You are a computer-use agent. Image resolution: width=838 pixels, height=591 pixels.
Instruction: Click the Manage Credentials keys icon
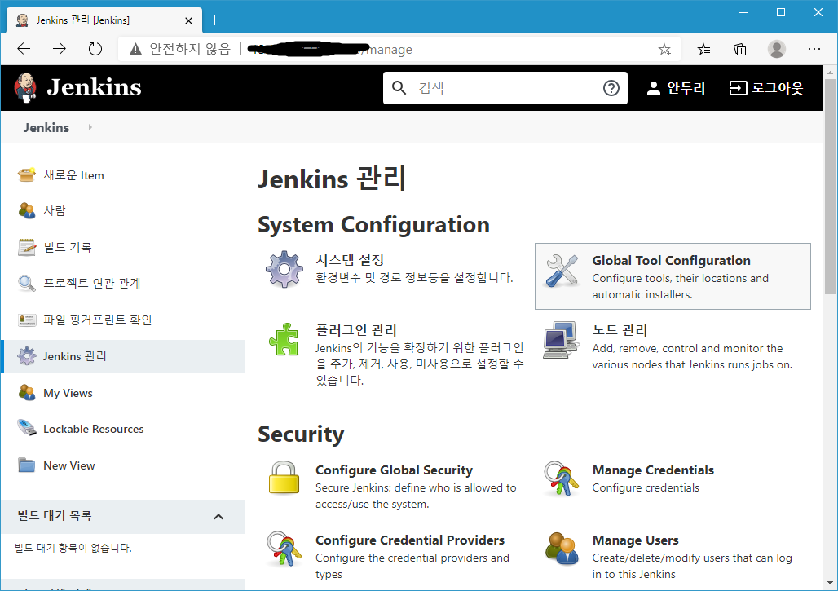[561, 479]
